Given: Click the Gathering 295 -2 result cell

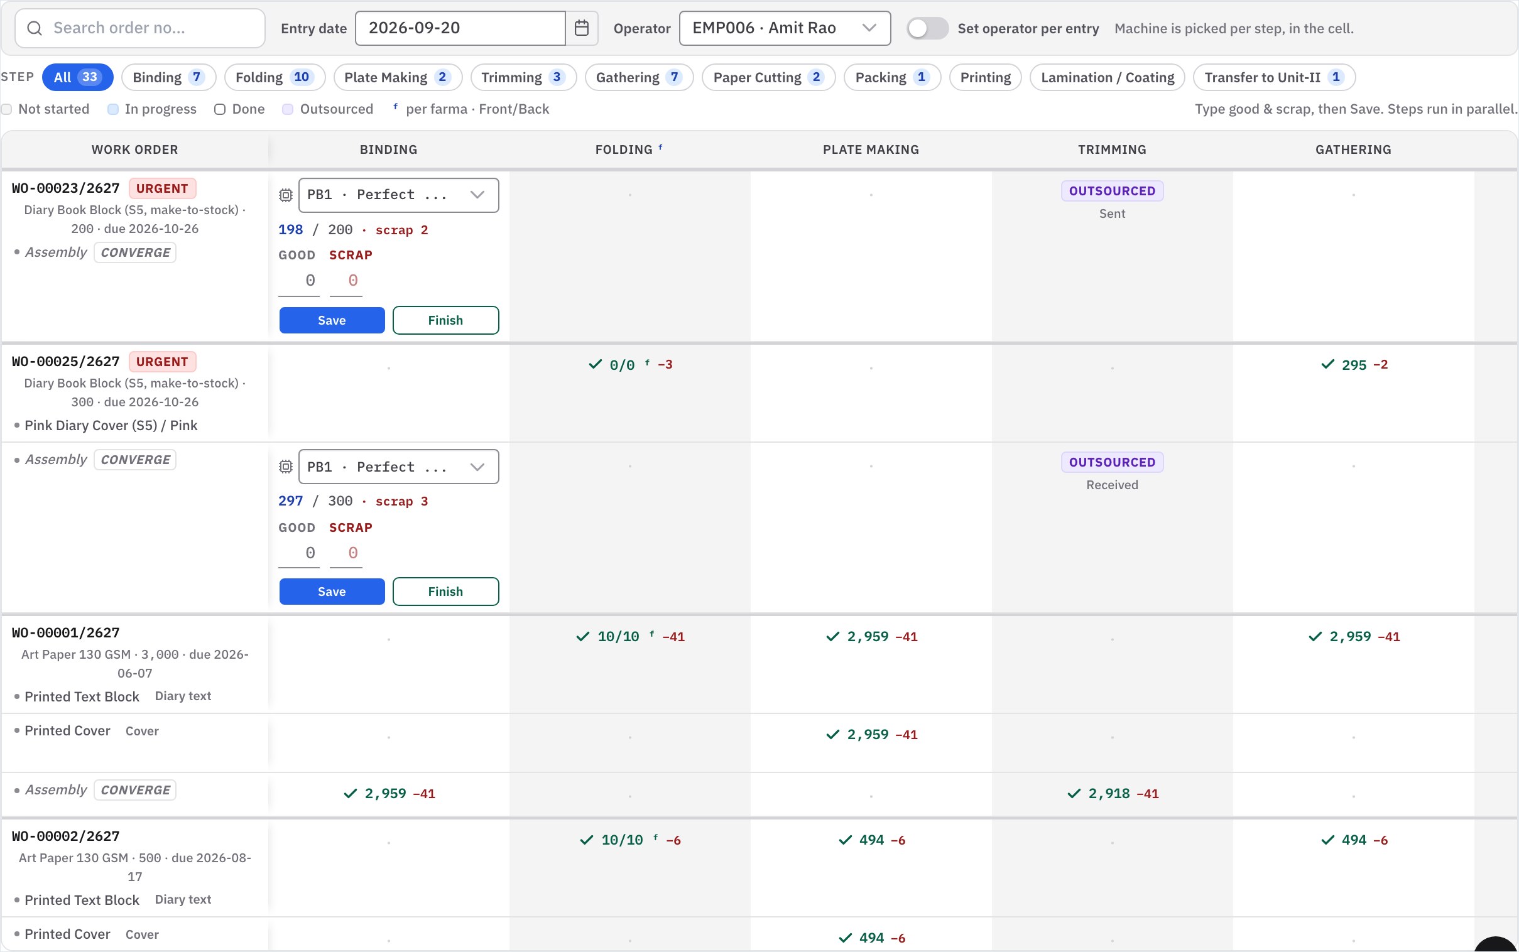Looking at the screenshot, I should tap(1354, 365).
